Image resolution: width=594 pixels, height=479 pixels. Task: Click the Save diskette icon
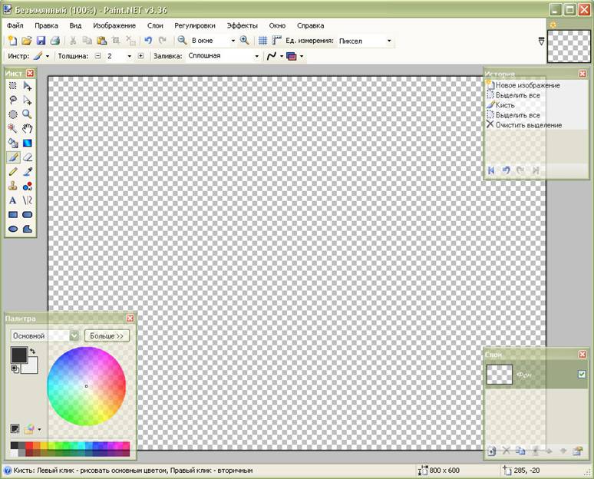tap(41, 41)
